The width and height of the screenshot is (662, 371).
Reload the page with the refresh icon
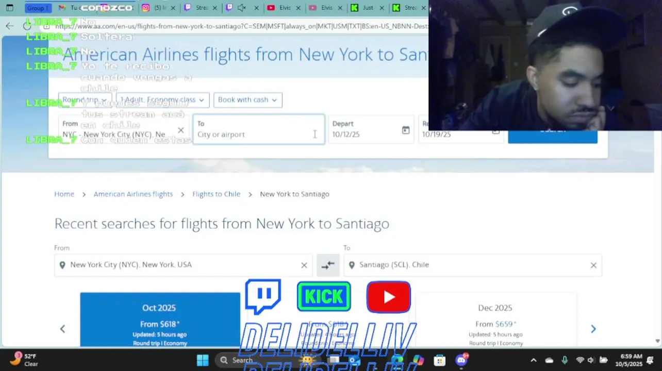pos(27,26)
